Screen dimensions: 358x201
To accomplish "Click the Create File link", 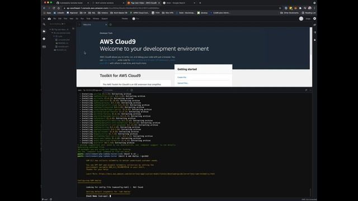I will click(182, 78).
